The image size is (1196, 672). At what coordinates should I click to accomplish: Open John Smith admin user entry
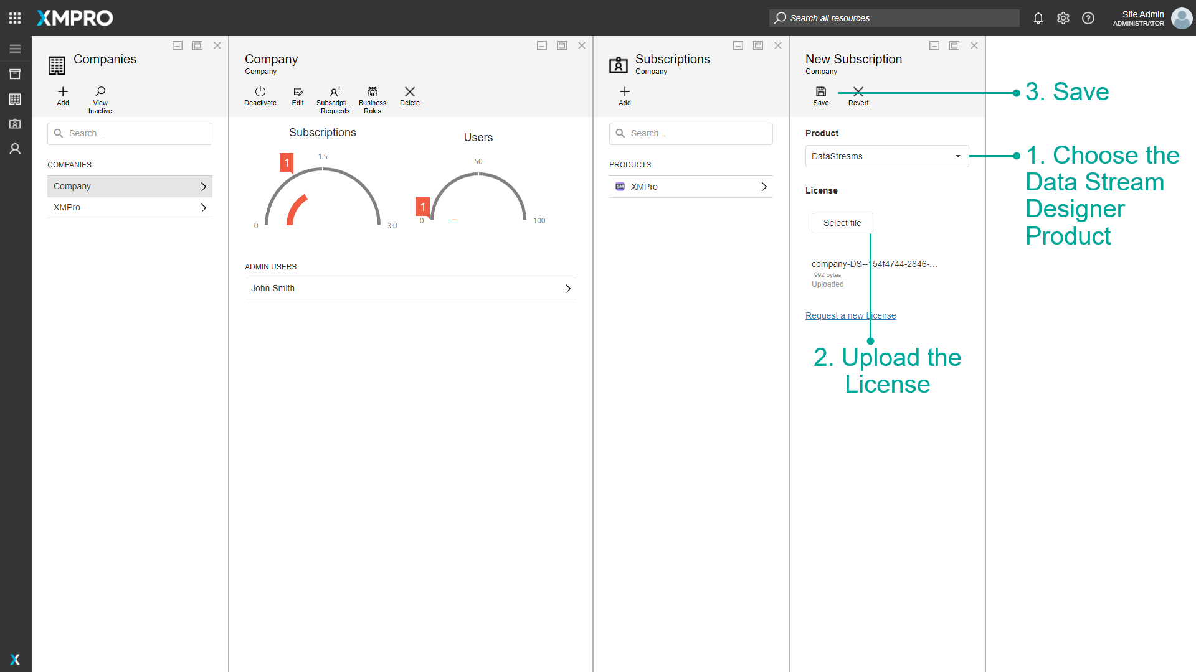pos(410,288)
